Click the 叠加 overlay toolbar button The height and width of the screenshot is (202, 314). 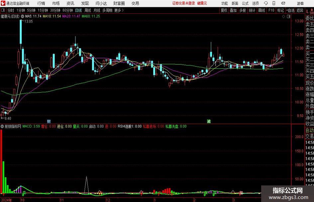tap(233, 10)
